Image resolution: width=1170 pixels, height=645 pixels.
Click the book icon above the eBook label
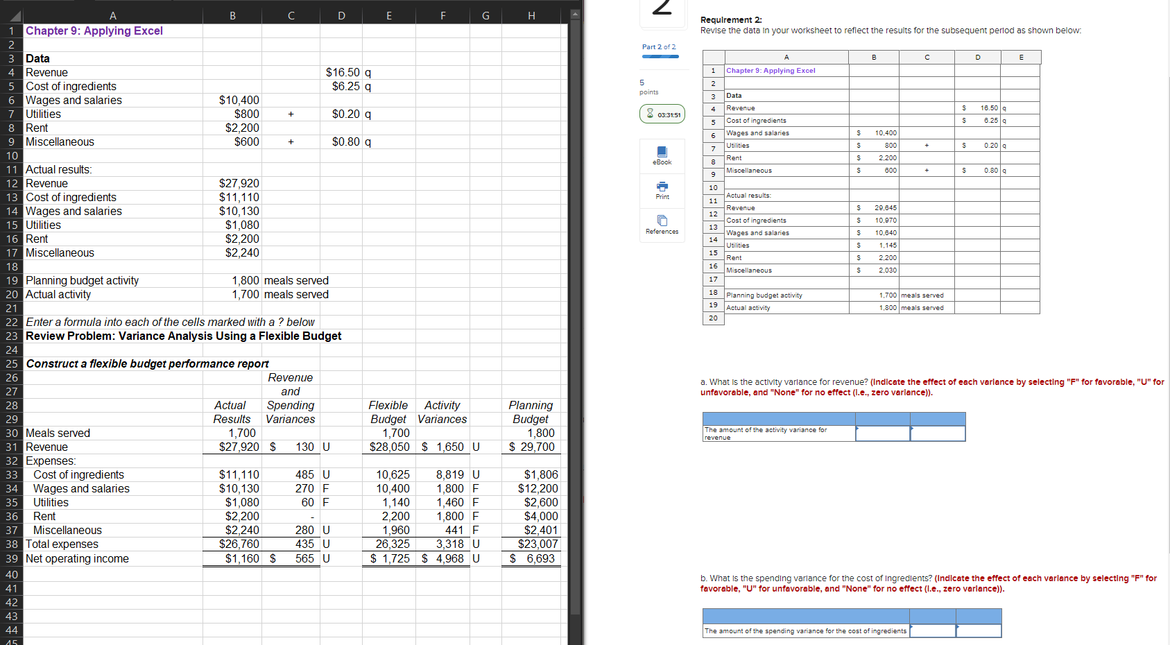coord(662,151)
